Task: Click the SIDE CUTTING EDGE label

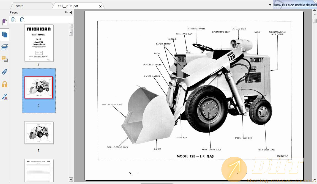Action: tap(112, 105)
